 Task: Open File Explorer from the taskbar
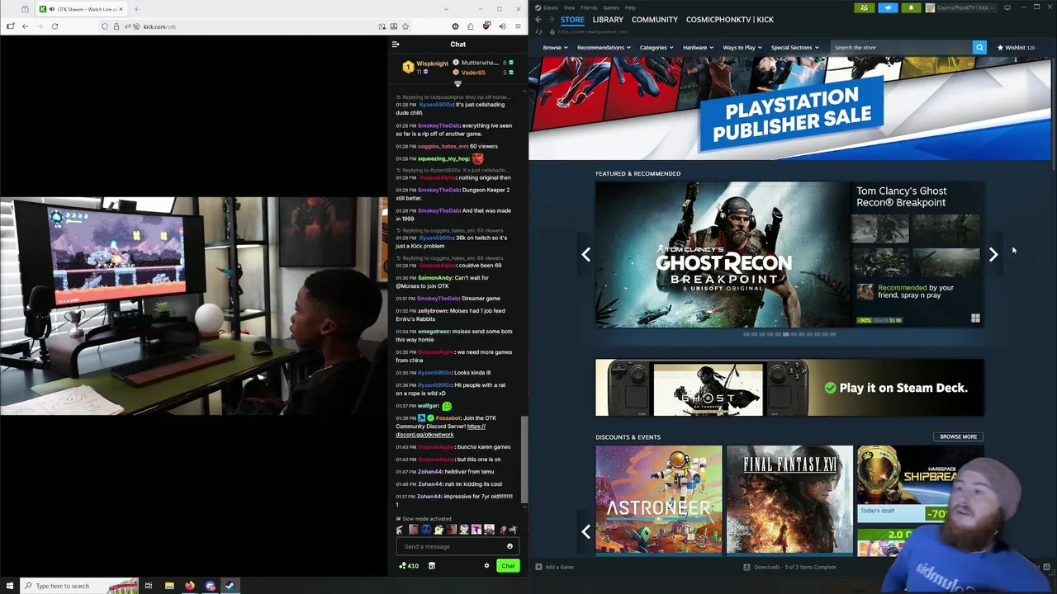click(x=169, y=586)
